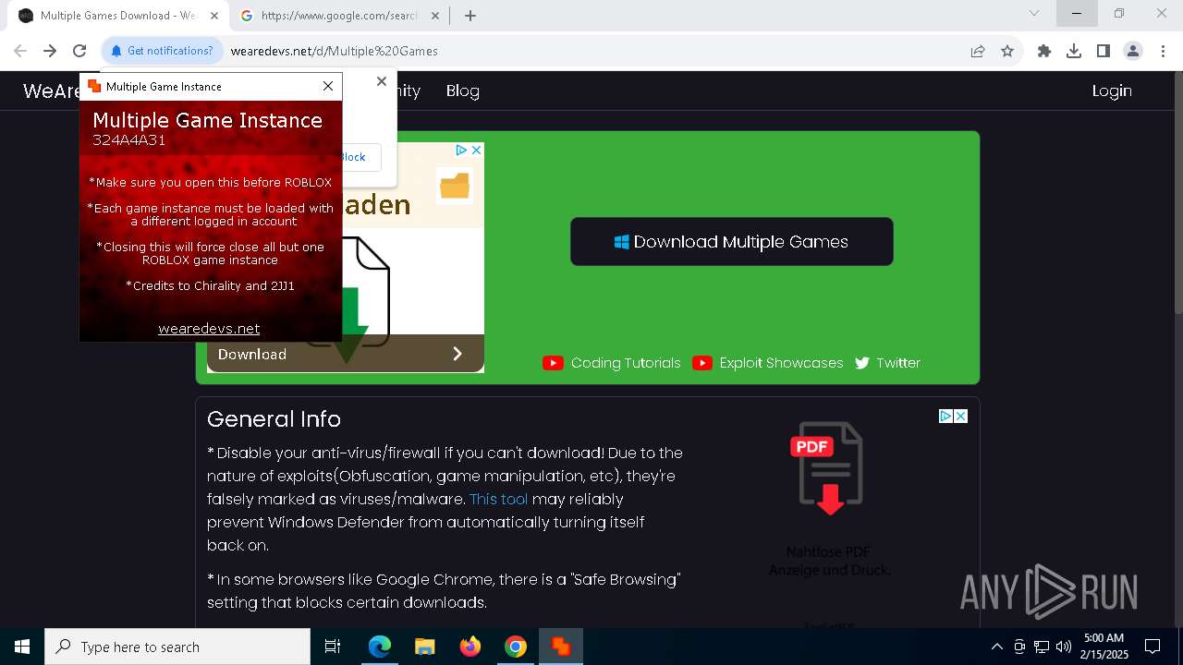Close the PDF ad via X icon
This screenshot has height=665, width=1183.
pyautogui.click(x=961, y=417)
